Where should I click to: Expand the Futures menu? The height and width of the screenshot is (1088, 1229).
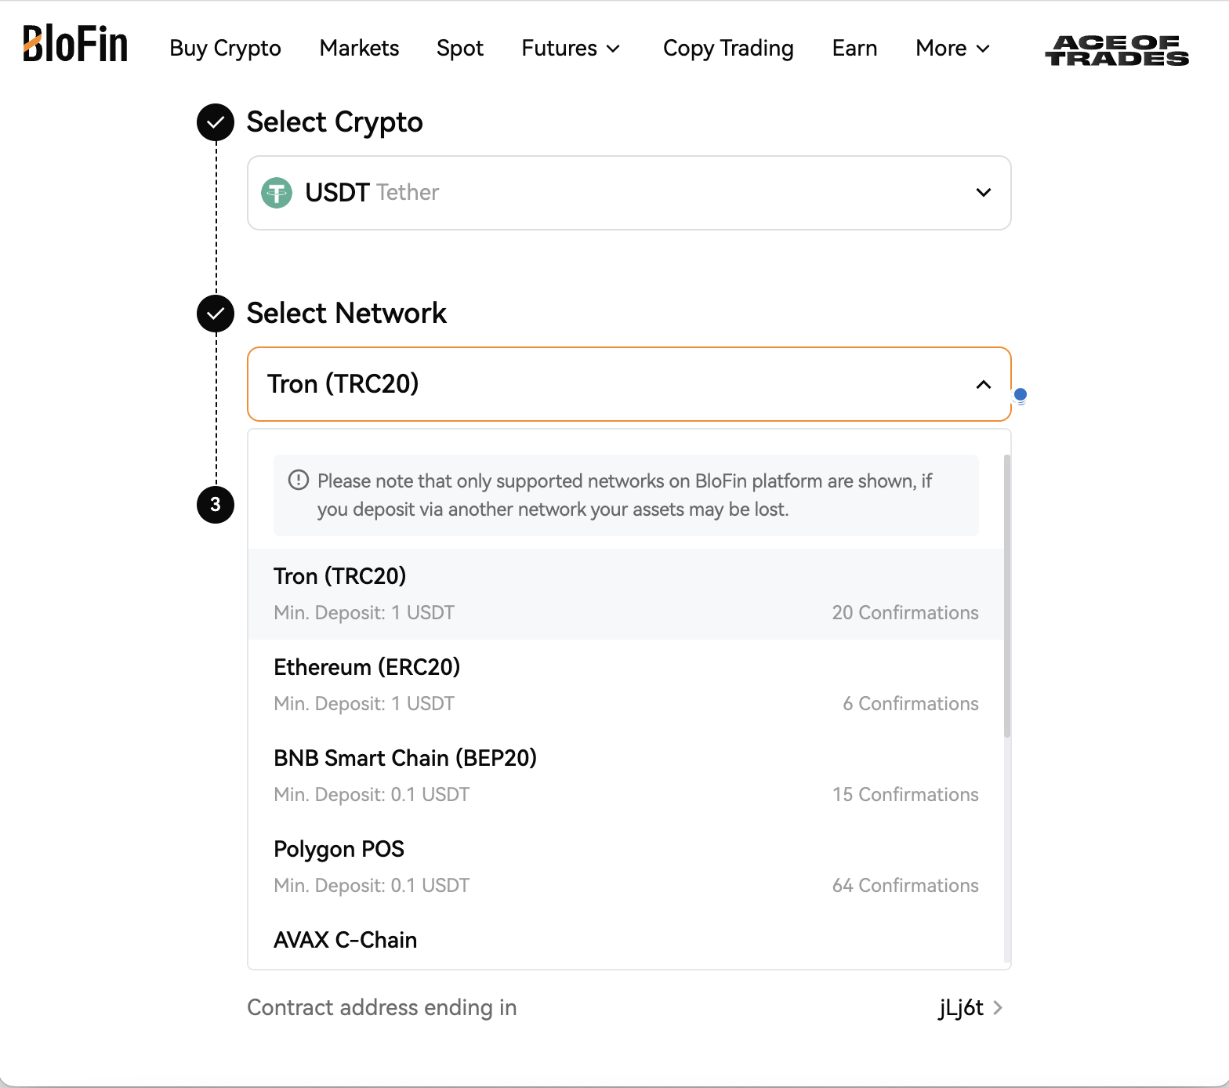point(571,48)
